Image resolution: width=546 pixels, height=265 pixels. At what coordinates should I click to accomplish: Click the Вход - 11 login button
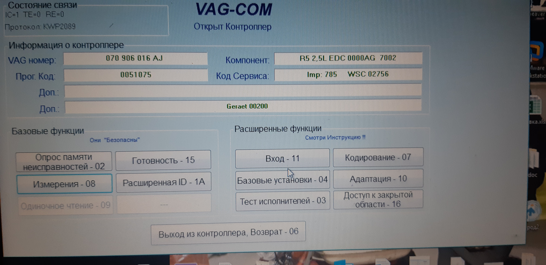pyautogui.click(x=282, y=158)
